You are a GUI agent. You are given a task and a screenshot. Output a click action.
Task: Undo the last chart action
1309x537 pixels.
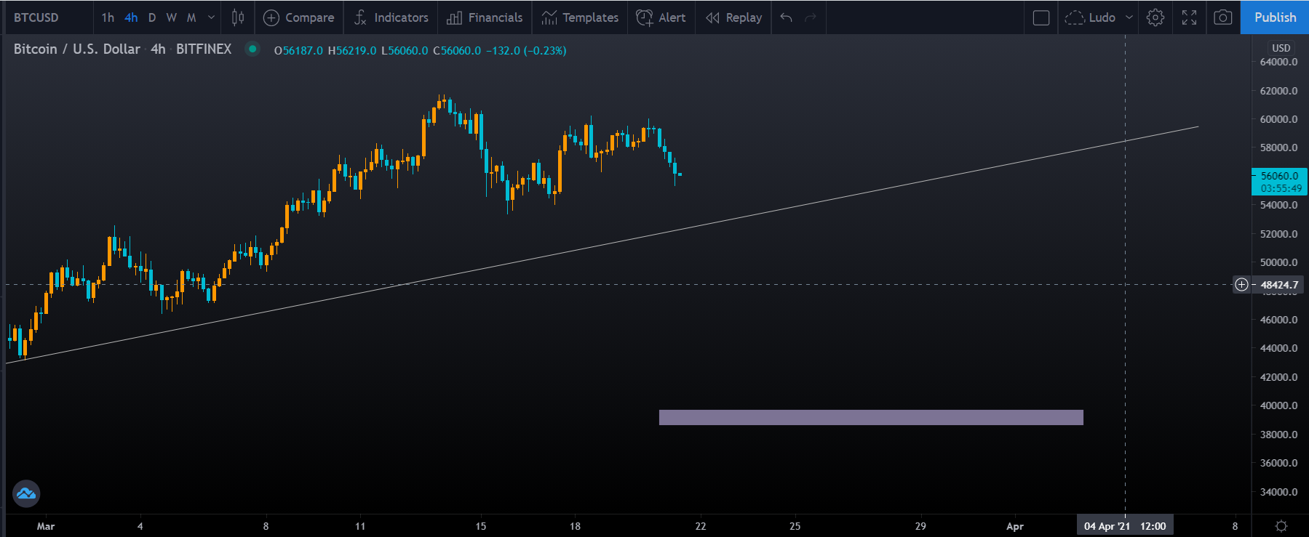(x=786, y=17)
